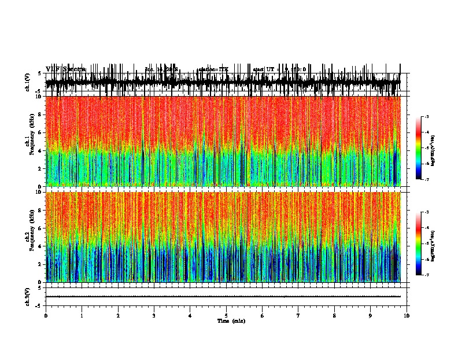The image size is (458, 354).
Task: Click the '8' kHz tick on ch.1 spectrogram
Action: (x=40, y=115)
